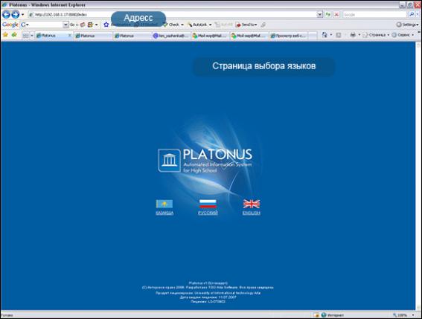The height and width of the screenshot is (319, 422).
Task: Open the Quick Tabs thumbnail view button
Action: pos(26,36)
